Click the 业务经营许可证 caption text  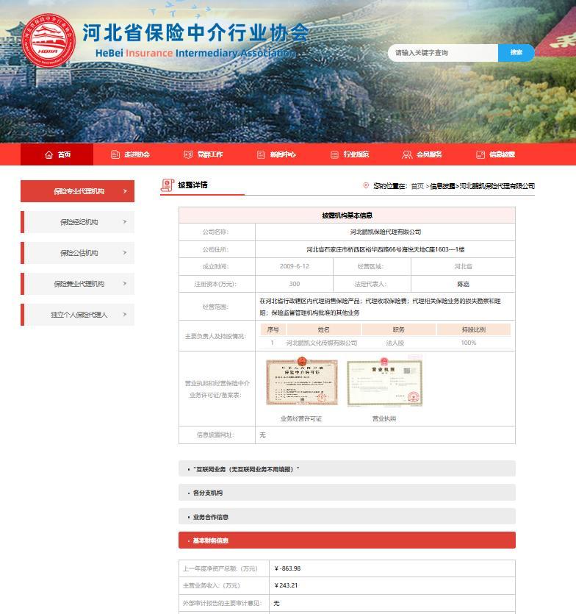301,418
